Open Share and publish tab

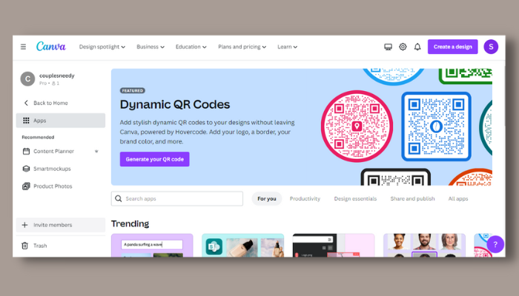(x=412, y=198)
